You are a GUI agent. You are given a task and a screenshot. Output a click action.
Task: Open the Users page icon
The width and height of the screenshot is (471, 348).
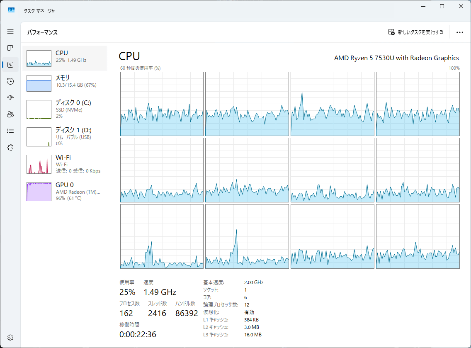tap(10, 114)
